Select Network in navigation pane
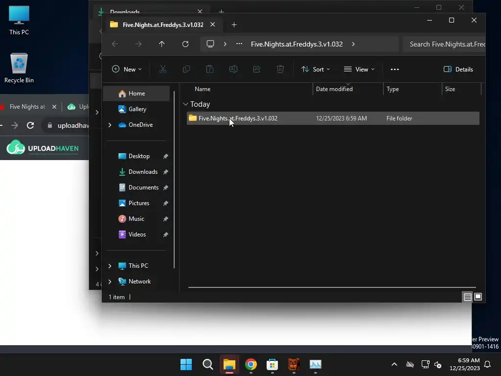 coord(139,282)
